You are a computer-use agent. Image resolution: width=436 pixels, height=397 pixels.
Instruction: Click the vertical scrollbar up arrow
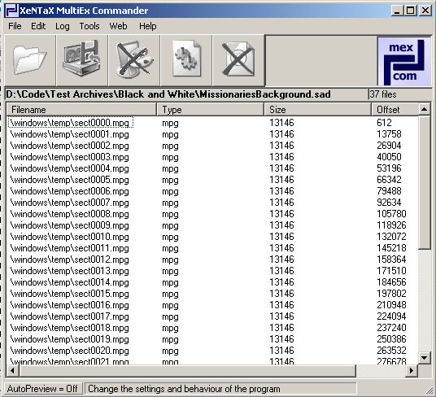coord(424,109)
